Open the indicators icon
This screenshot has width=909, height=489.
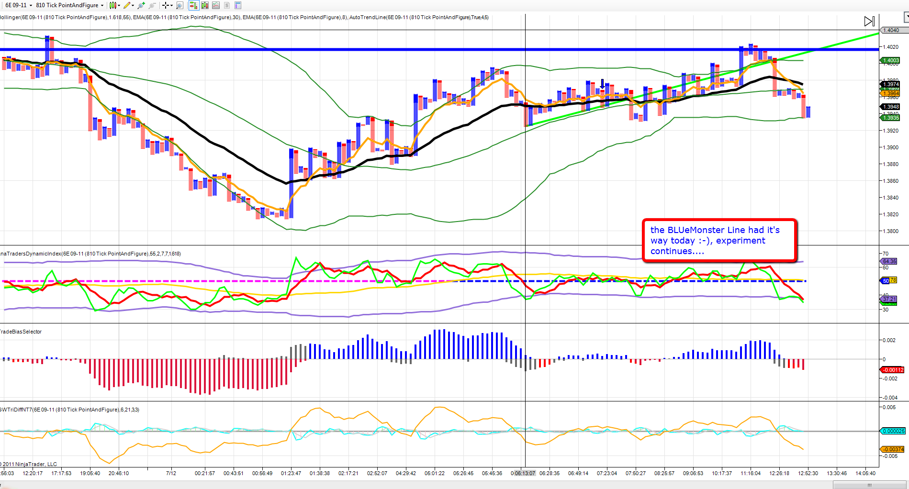(x=216, y=5)
